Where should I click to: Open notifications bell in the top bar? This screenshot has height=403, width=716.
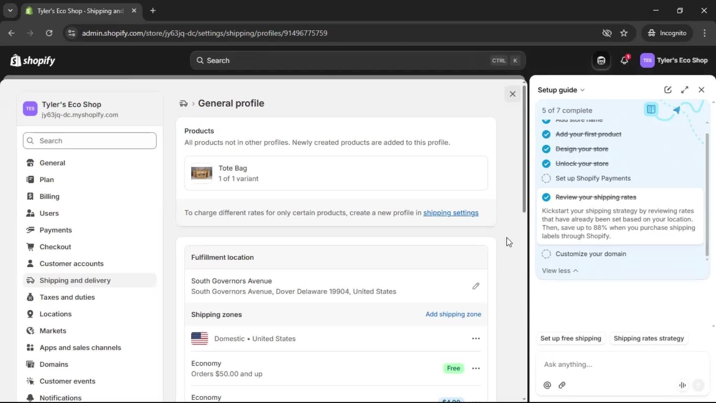(x=624, y=60)
